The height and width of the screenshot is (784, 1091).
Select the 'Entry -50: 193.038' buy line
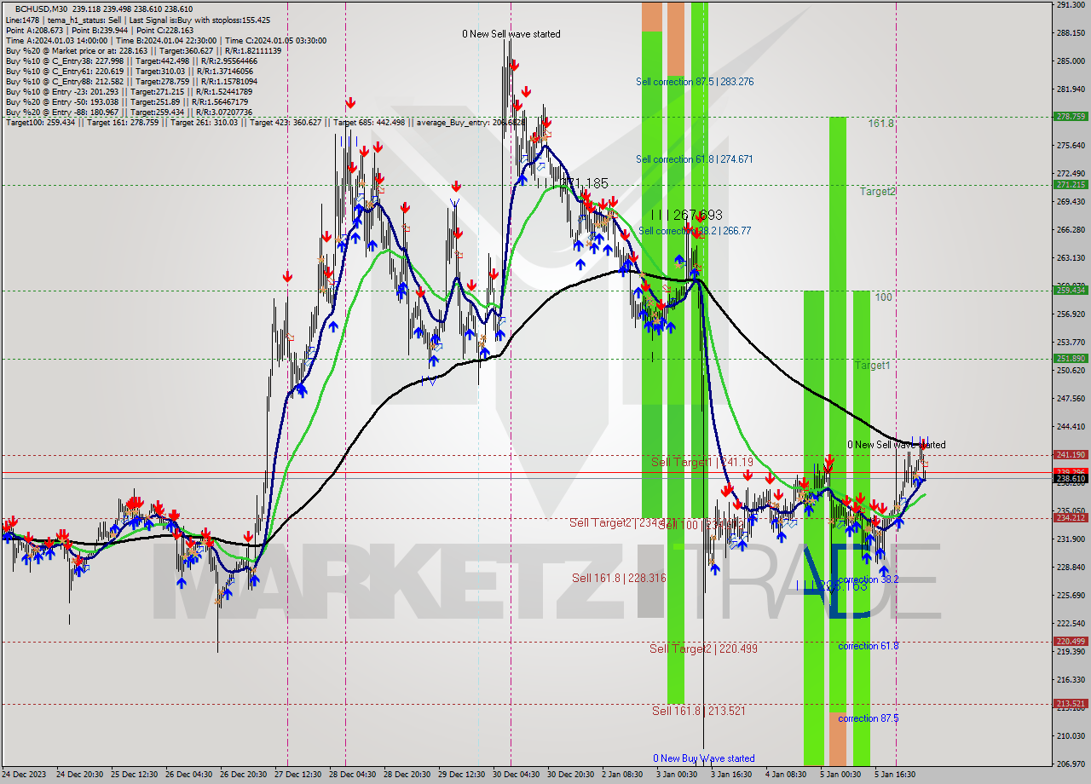(x=127, y=101)
